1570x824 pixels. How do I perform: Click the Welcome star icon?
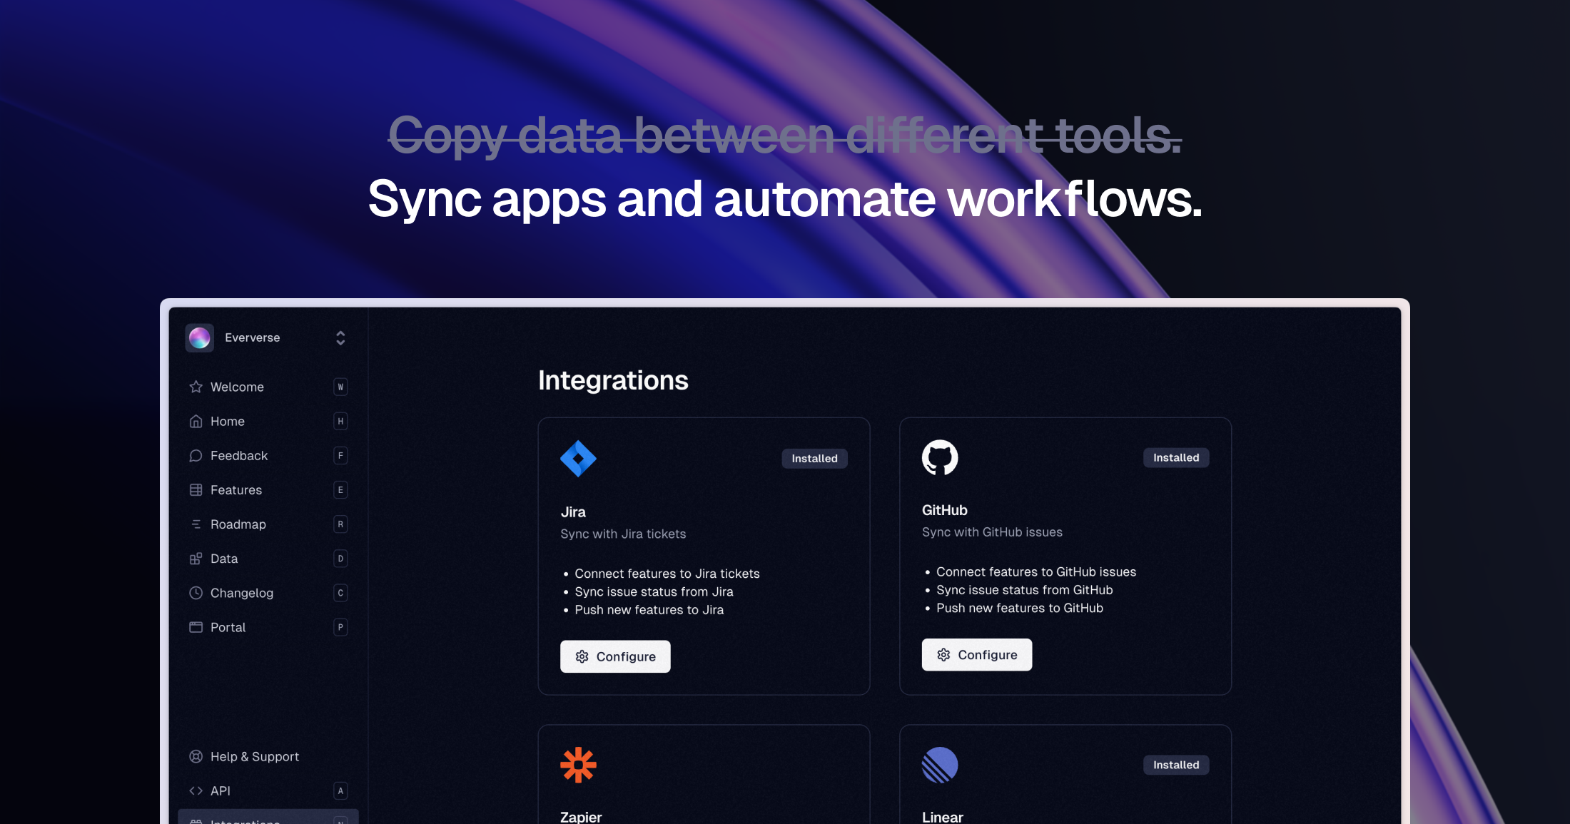click(196, 387)
